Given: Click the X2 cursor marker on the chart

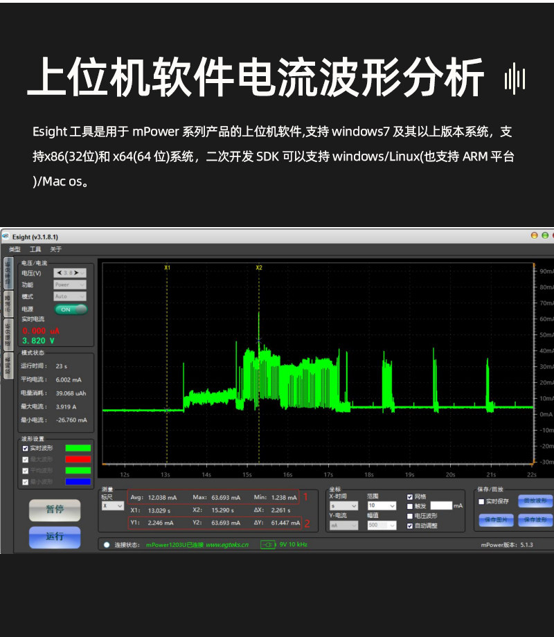Looking at the screenshot, I should pos(259,268).
